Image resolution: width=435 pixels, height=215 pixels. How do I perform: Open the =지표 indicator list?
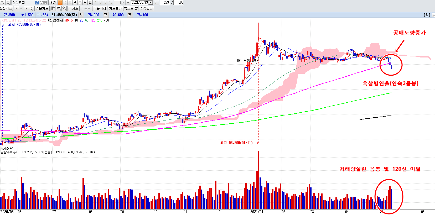pyautogui.click(x=74, y=8)
